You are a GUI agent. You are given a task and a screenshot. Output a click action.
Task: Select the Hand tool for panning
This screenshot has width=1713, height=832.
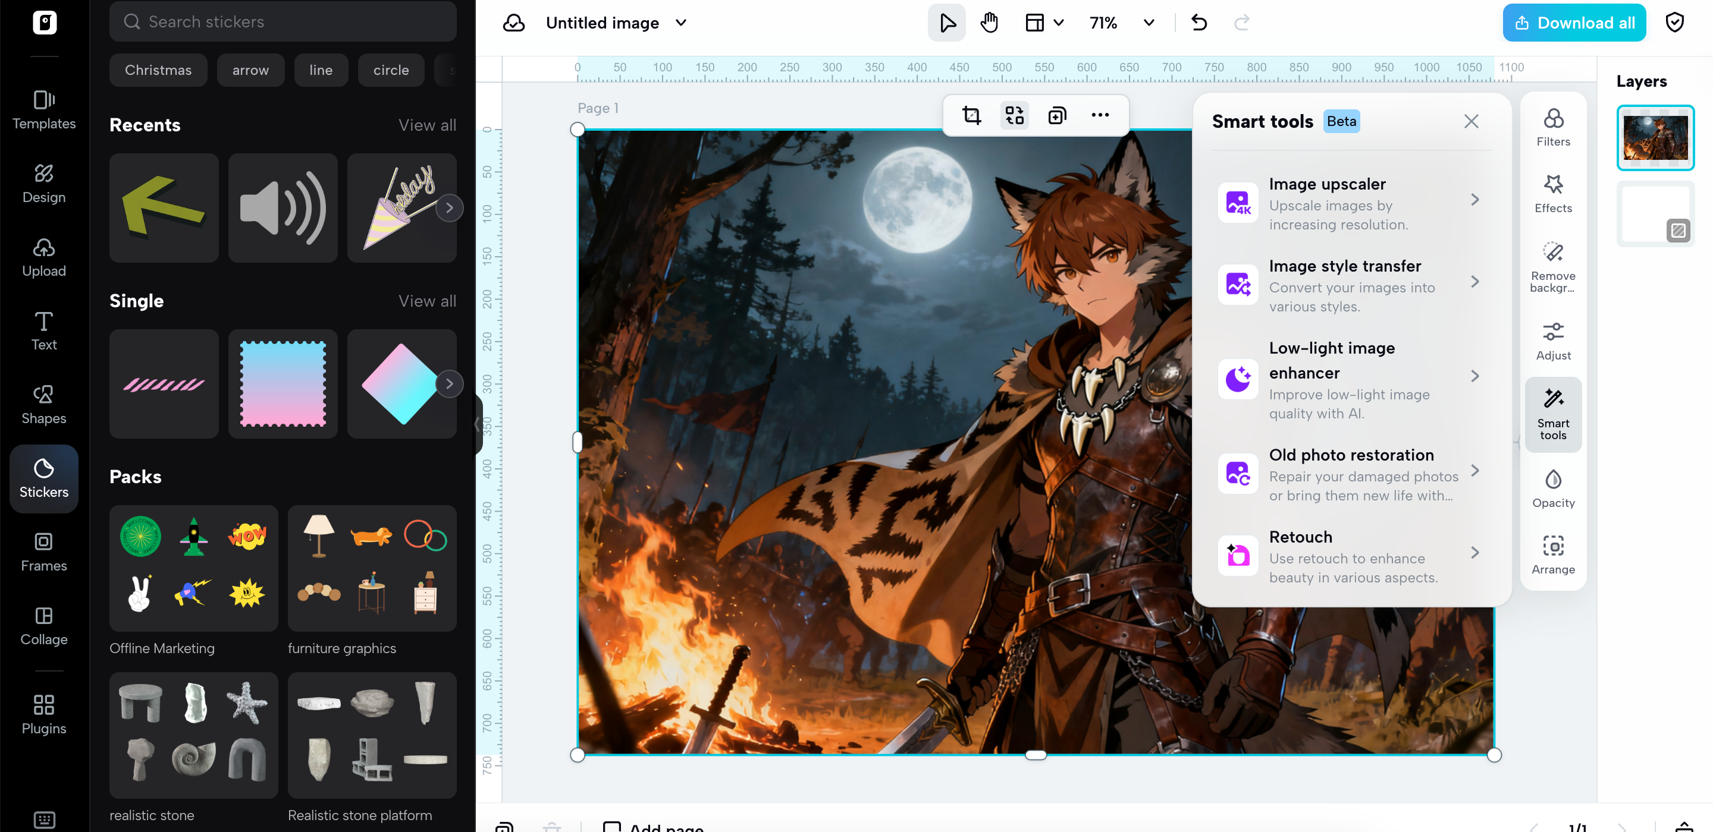(989, 22)
